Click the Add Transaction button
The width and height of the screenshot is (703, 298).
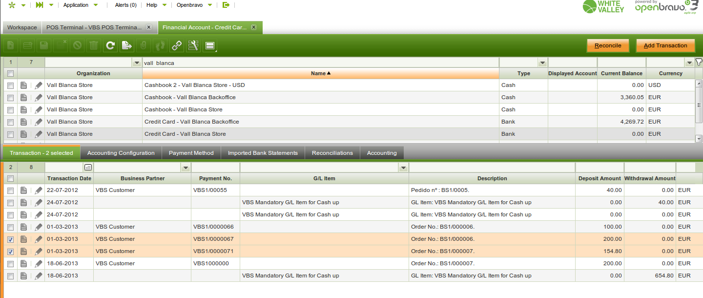click(665, 45)
